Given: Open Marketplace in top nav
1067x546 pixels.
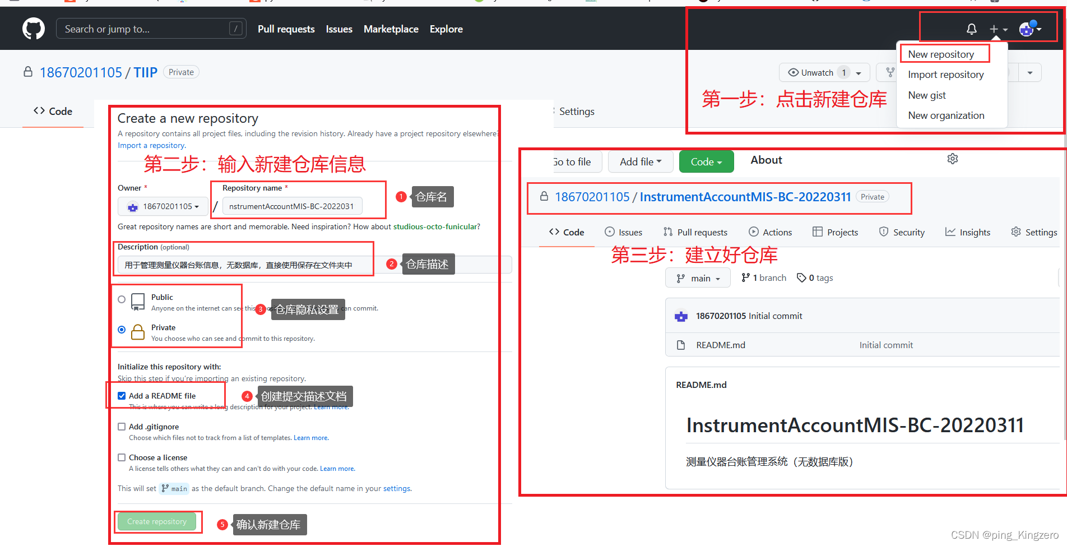Looking at the screenshot, I should click(391, 29).
